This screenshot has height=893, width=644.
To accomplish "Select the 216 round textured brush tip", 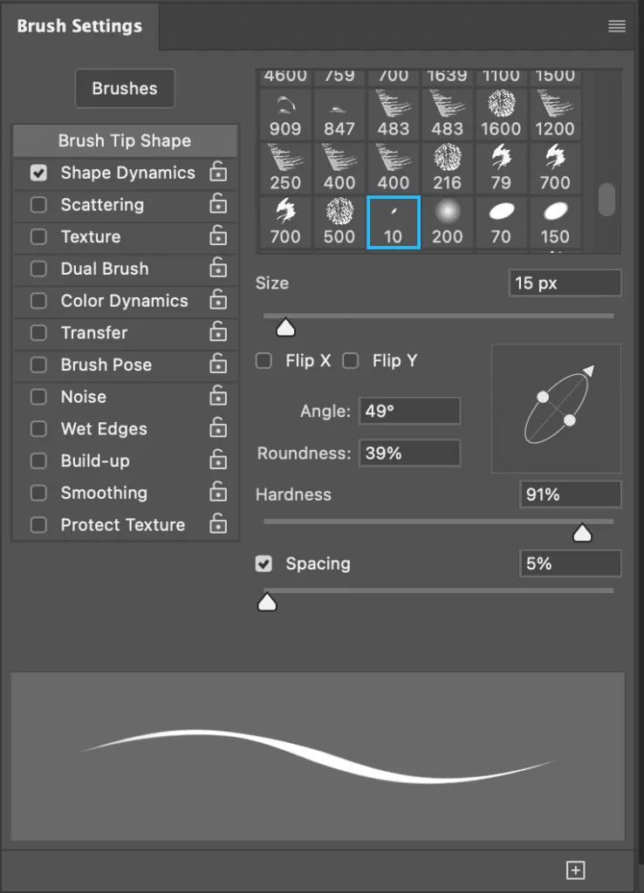I will tap(448, 169).
